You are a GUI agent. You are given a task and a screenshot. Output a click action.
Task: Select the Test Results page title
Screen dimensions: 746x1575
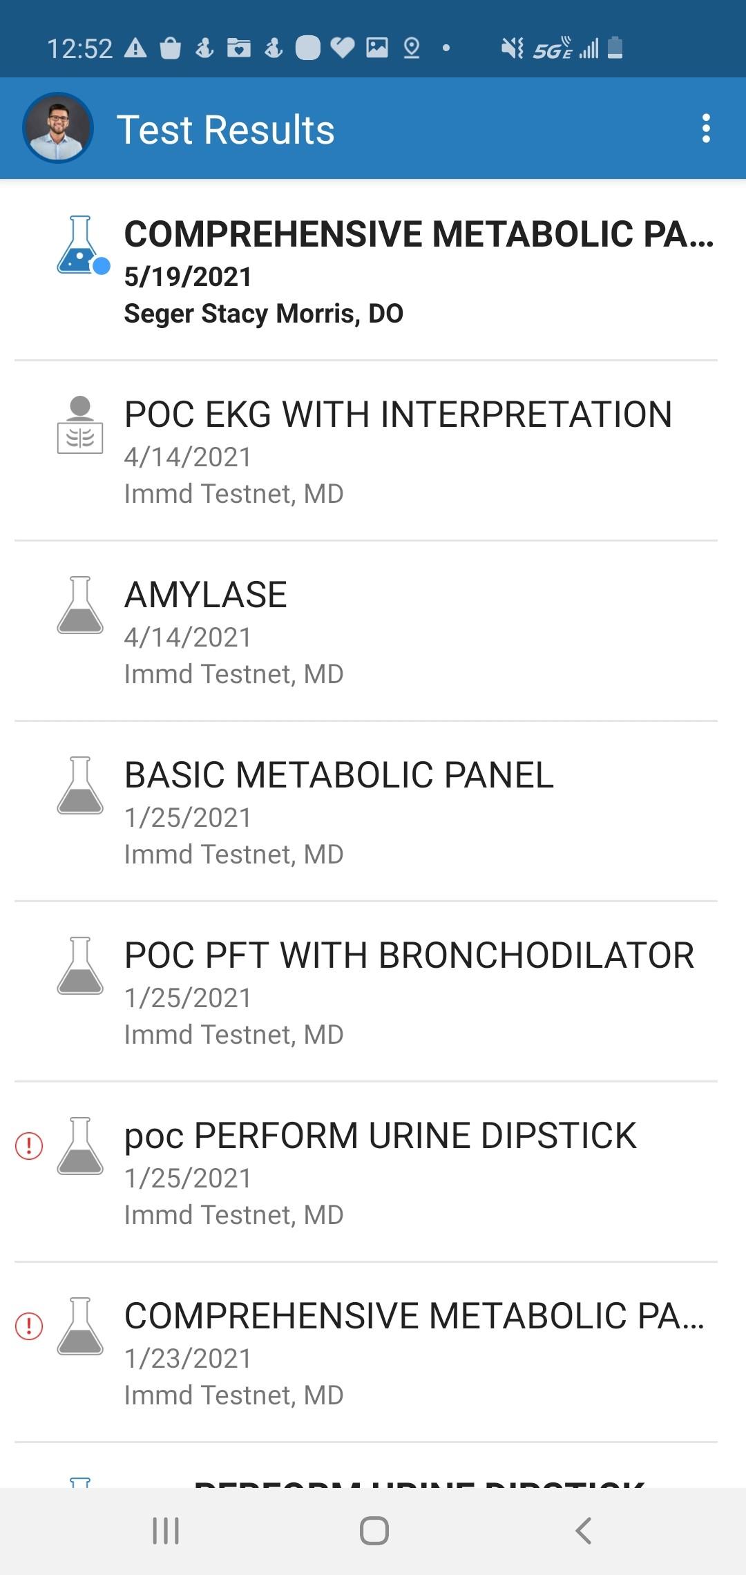click(226, 130)
